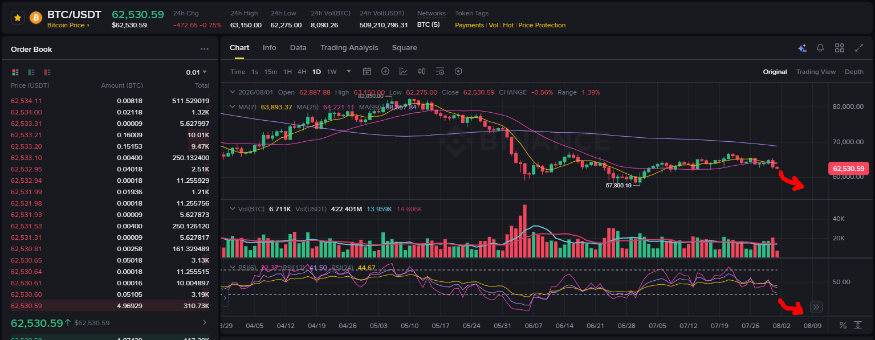Expand more time interval options
The width and height of the screenshot is (875, 340).
coord(349,72)
